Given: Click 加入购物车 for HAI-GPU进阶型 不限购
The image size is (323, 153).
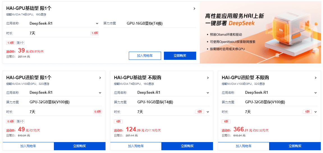Looking at the screenshot, I should point(244,146).
